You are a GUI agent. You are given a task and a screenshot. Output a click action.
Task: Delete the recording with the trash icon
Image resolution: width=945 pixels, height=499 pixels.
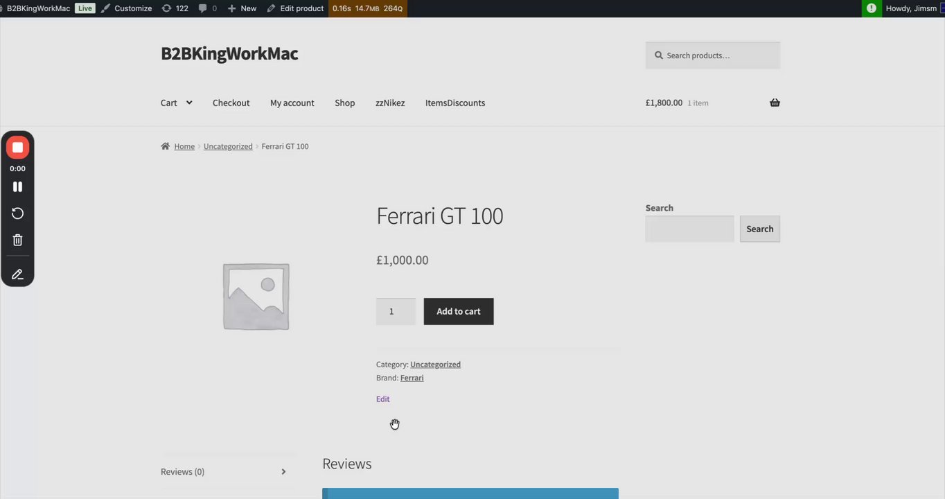(x=17, y=240)
